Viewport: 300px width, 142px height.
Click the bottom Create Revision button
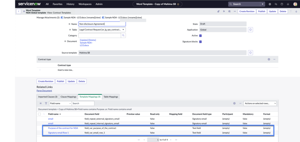(45, 81)
